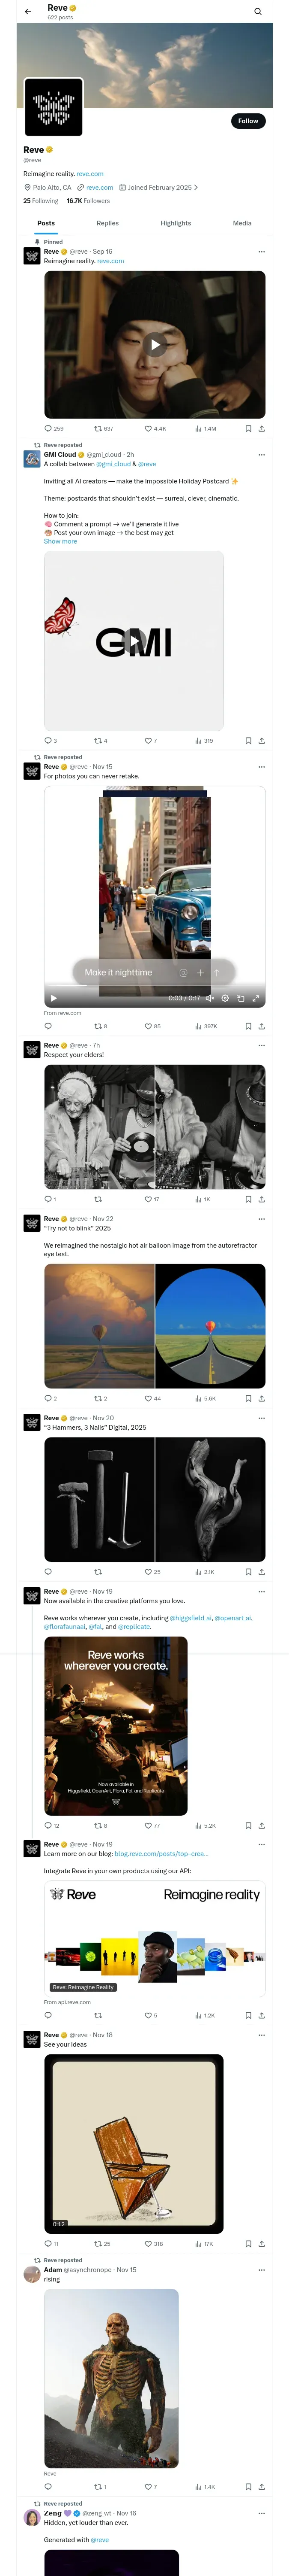This screenshot has width=289, height=2576.
Task: Open video settings gear on Nov 15 video
Action: (225, 998)
